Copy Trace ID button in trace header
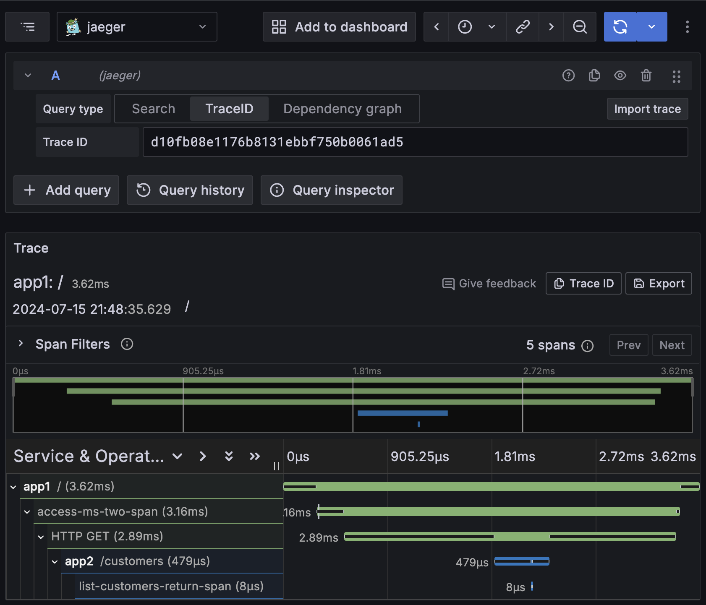 (583, 284)
